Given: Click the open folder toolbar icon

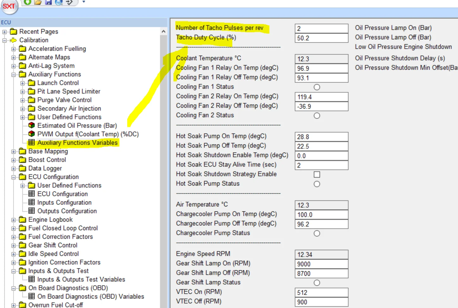Looking at the screenshot, I should (x=38, y=2).
